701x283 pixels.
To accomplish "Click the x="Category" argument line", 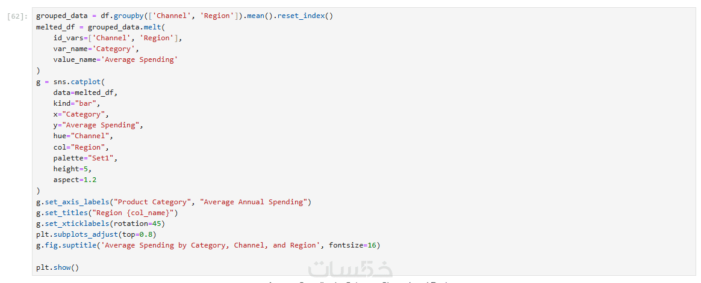I will click(x=81, y=114).
